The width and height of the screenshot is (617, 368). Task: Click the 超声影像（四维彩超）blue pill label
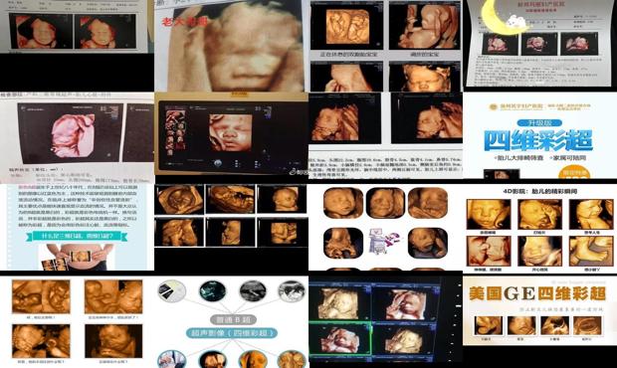point(232,333)
